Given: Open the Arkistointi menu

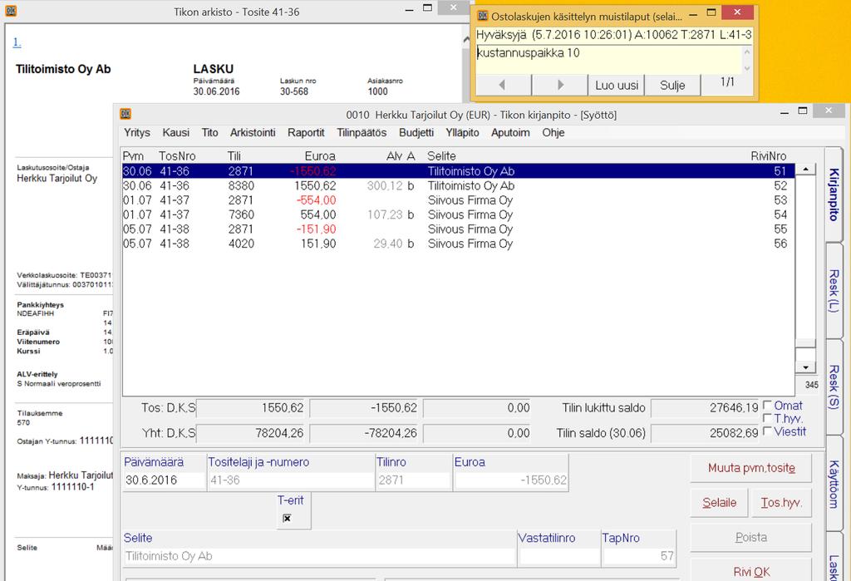Looking at the screenshot, I should point(253,132).
